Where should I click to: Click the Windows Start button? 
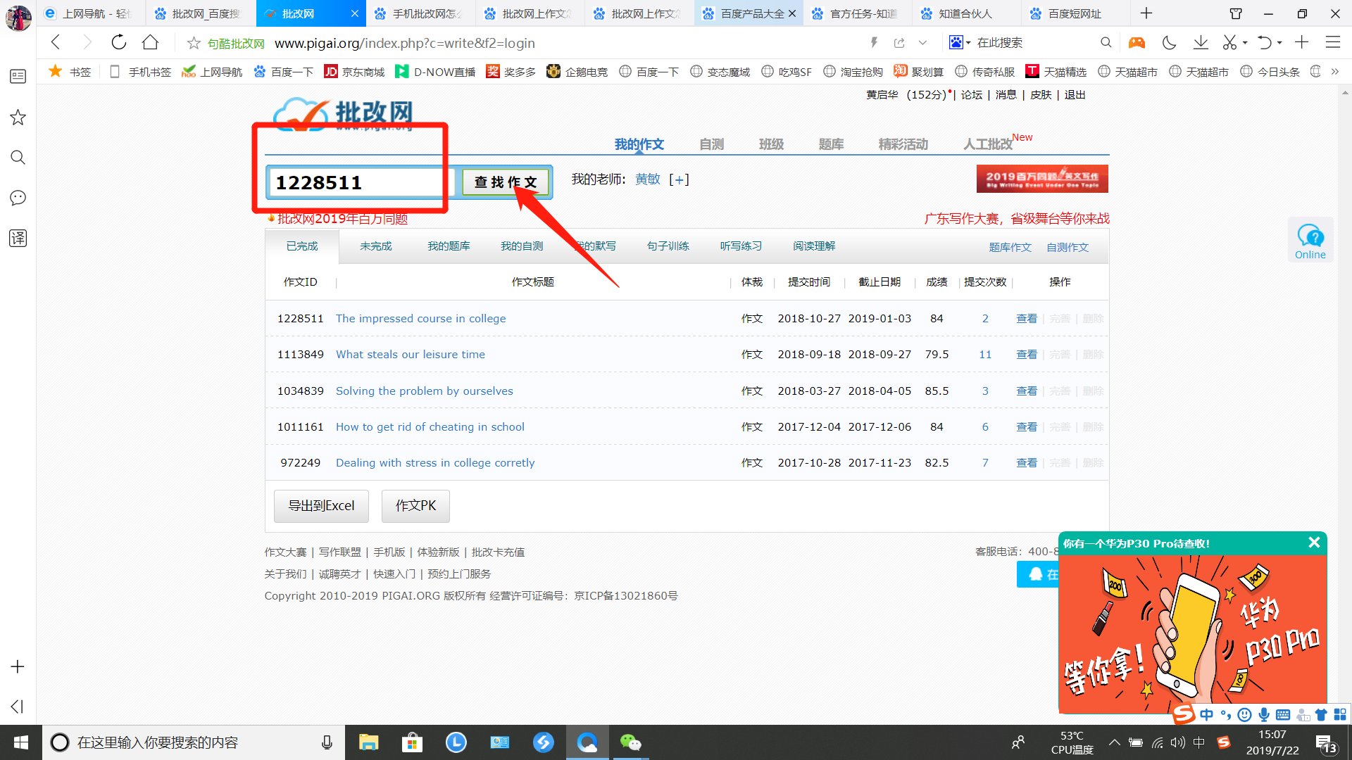21,742
